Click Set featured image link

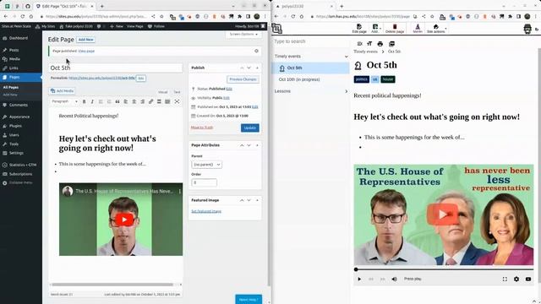click(x=206, y=211)
